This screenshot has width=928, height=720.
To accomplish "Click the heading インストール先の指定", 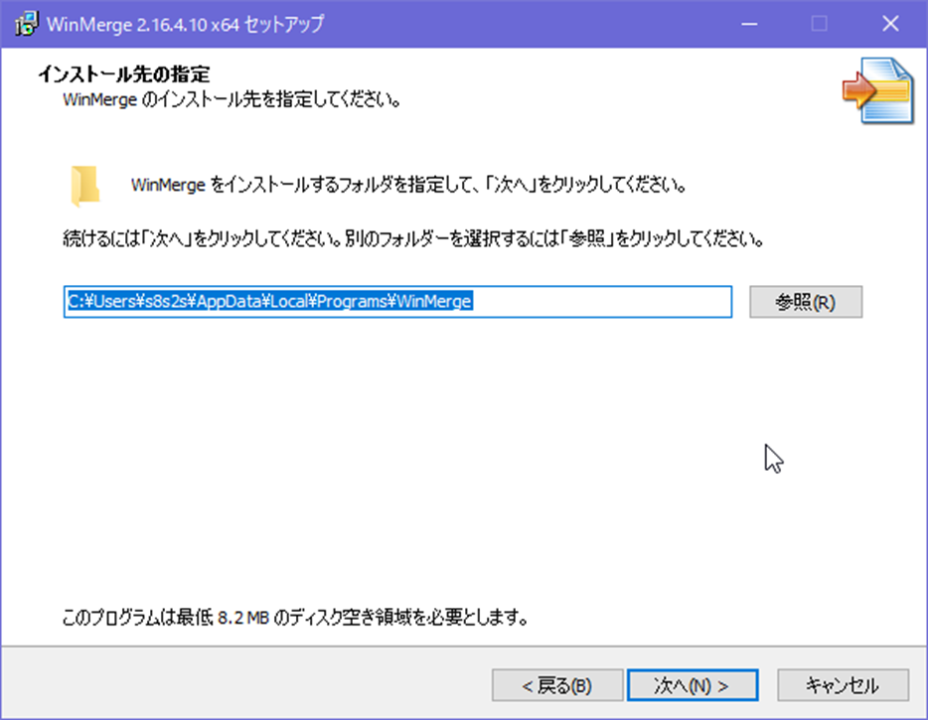I will click(x=123, y=73).
